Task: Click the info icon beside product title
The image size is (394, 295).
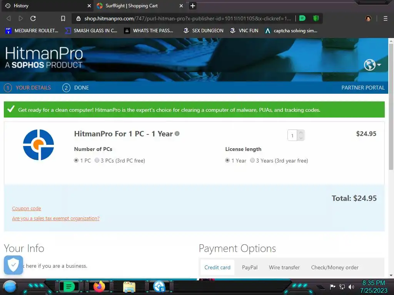Action: click(x=177, y=134)
